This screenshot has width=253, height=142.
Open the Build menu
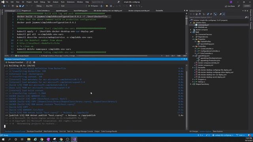[x=36, y=2]
